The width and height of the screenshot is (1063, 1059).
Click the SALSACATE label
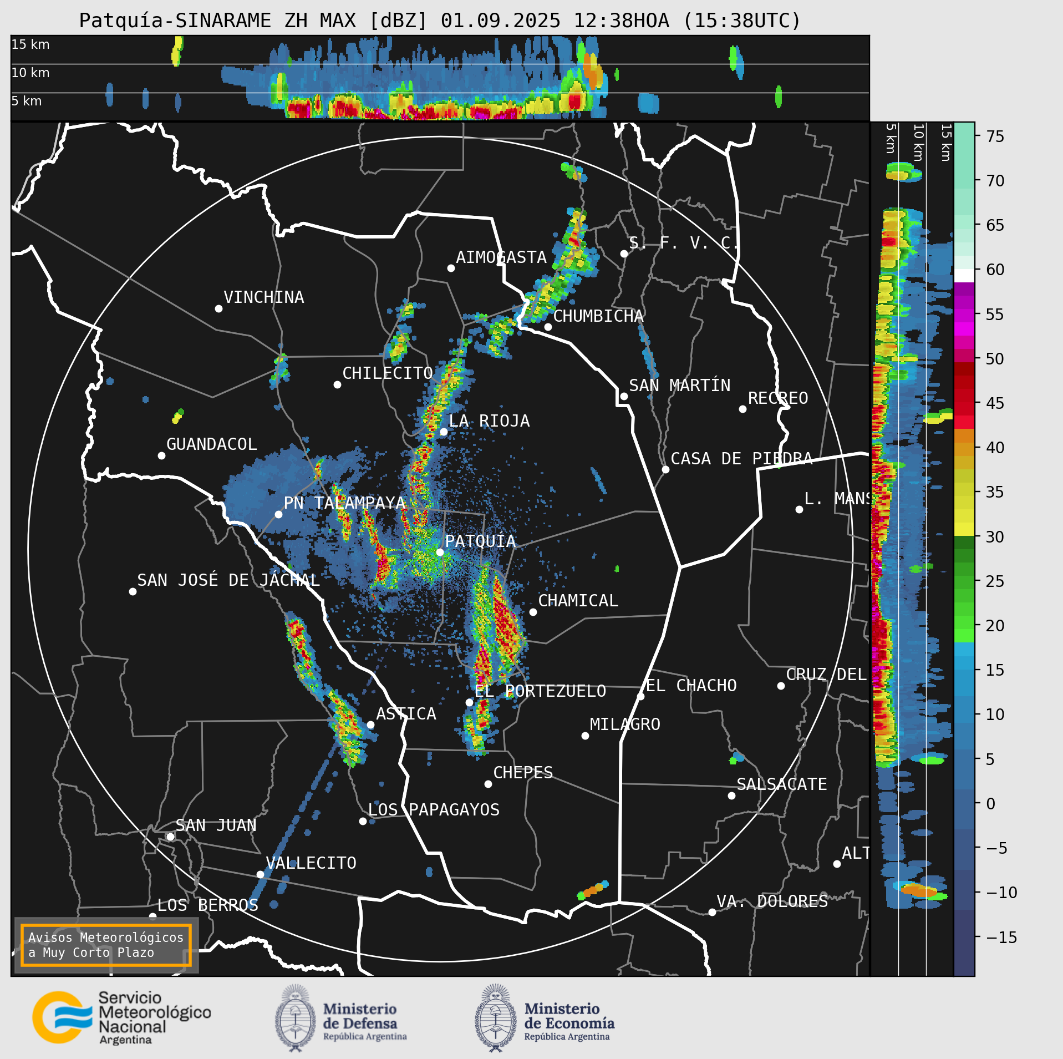781,784
